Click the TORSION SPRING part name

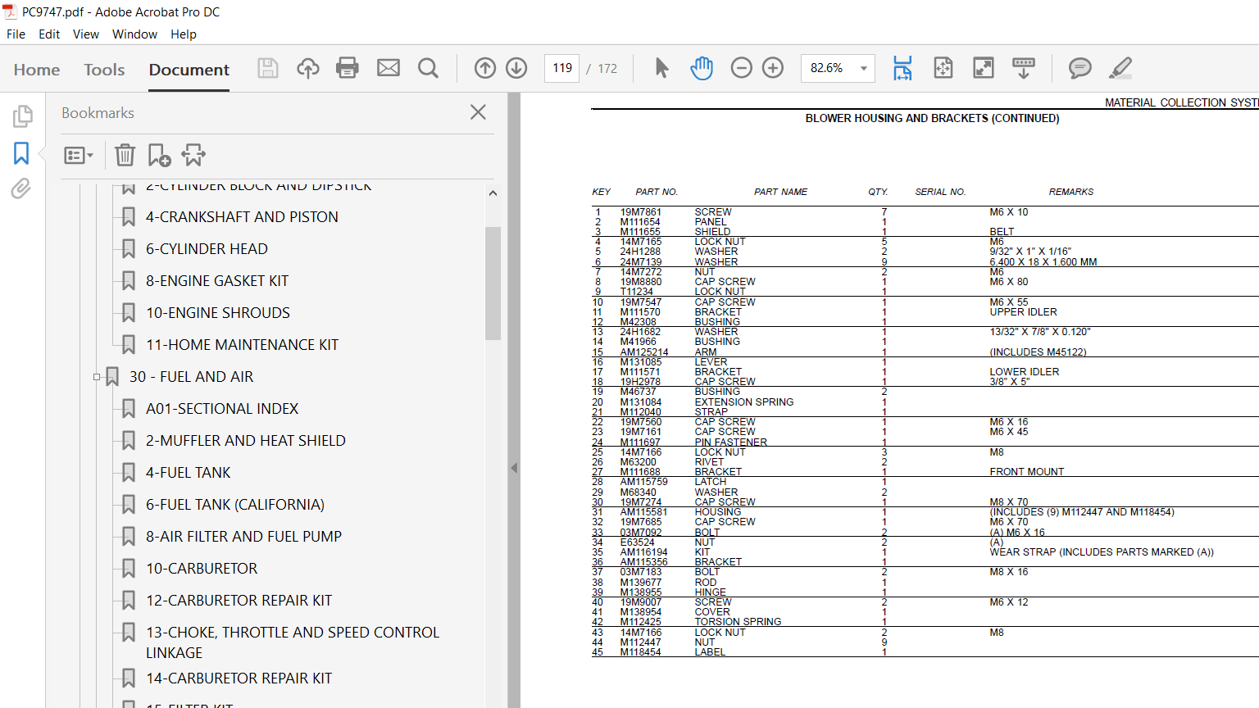click(x=738, y=622)
